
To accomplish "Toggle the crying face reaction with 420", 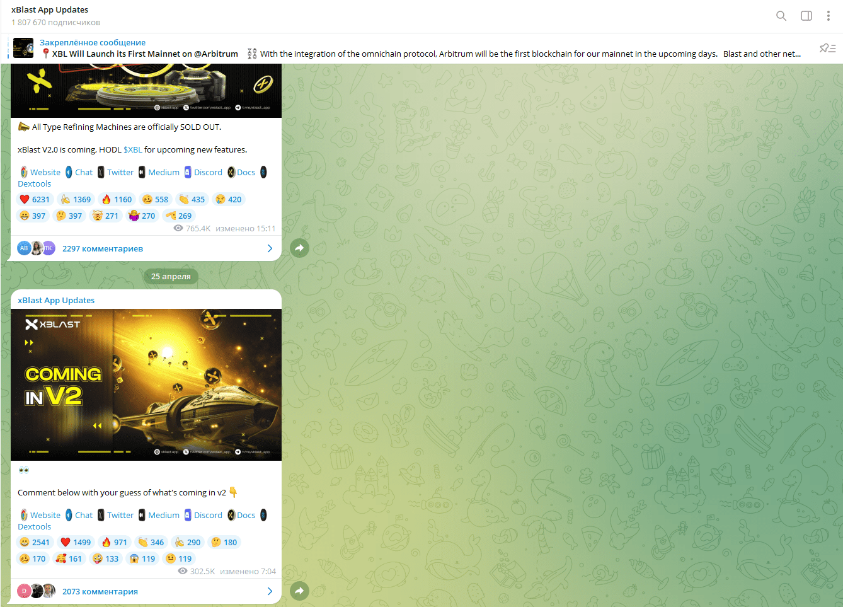I will [x=228, y=199].
